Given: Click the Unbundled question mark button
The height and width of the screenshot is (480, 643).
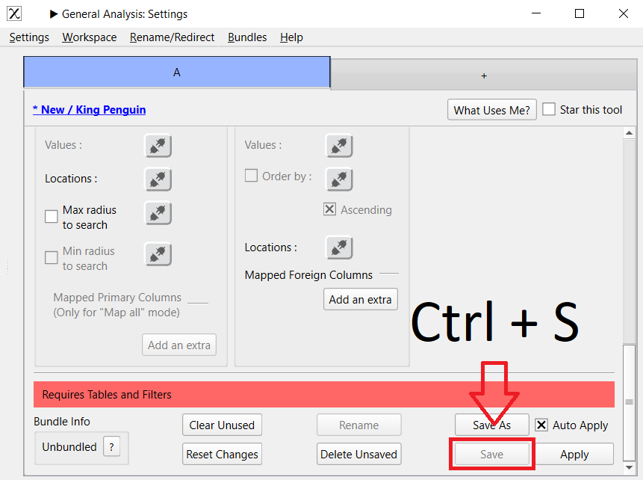Looking at the screenshot, I should (x=111, y=447).
